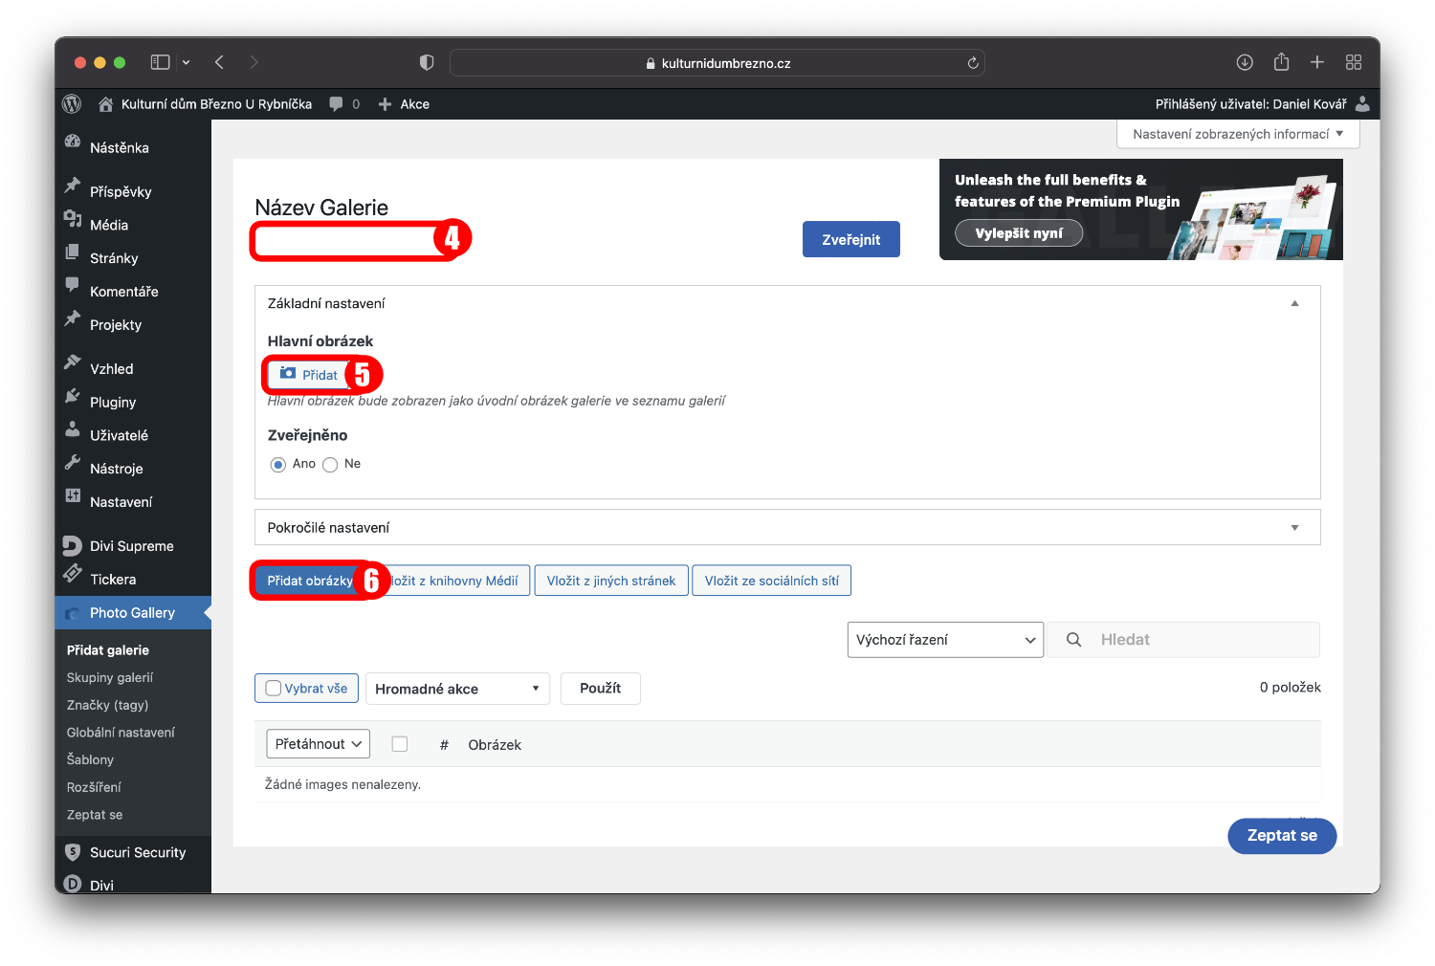1435x966 pixels.
Task: Open a new Safari tab with plus icon
Action: click(x=1317, y=62)
